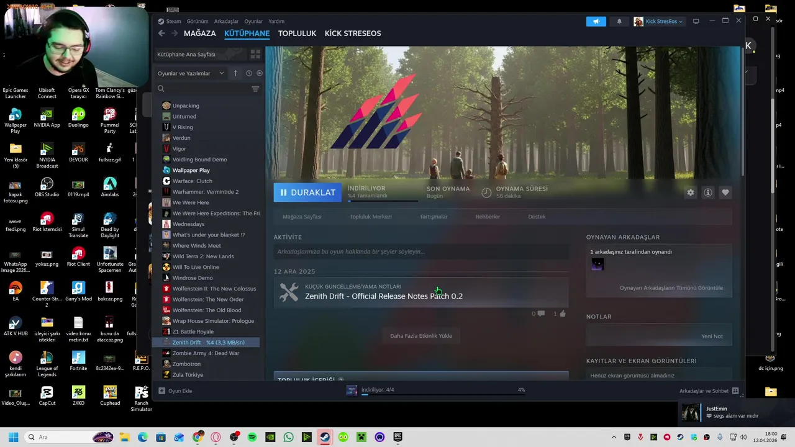Select Warhammer: Vermintide 2 in library
Viewport: 795px width, 447px height.
point(206,192)
